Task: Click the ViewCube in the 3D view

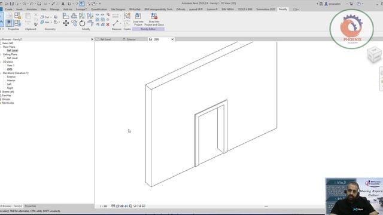Action: pos(374,54)
